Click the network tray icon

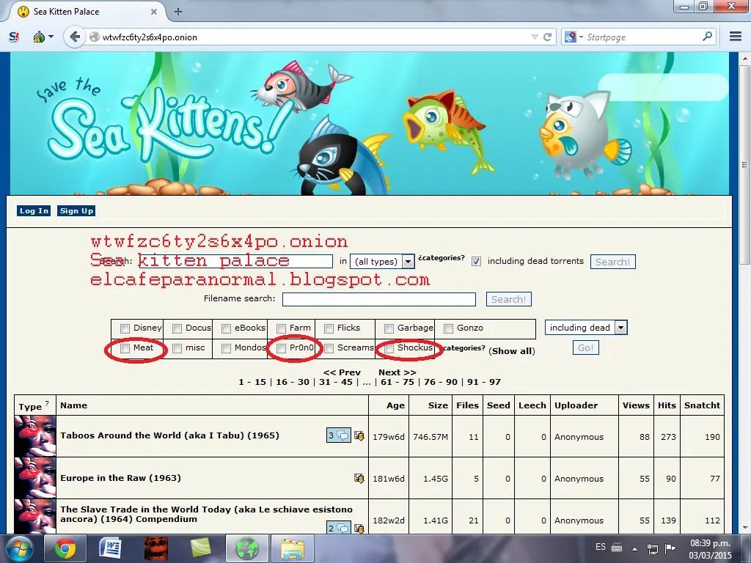pos(652,548)
